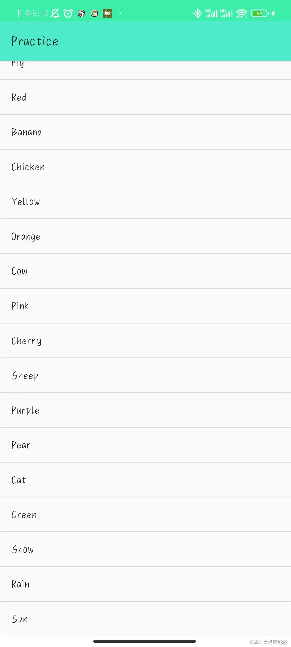Tap the Wi-Fi signal icon
Screen dimensions: 291x647
coord(241,13)
